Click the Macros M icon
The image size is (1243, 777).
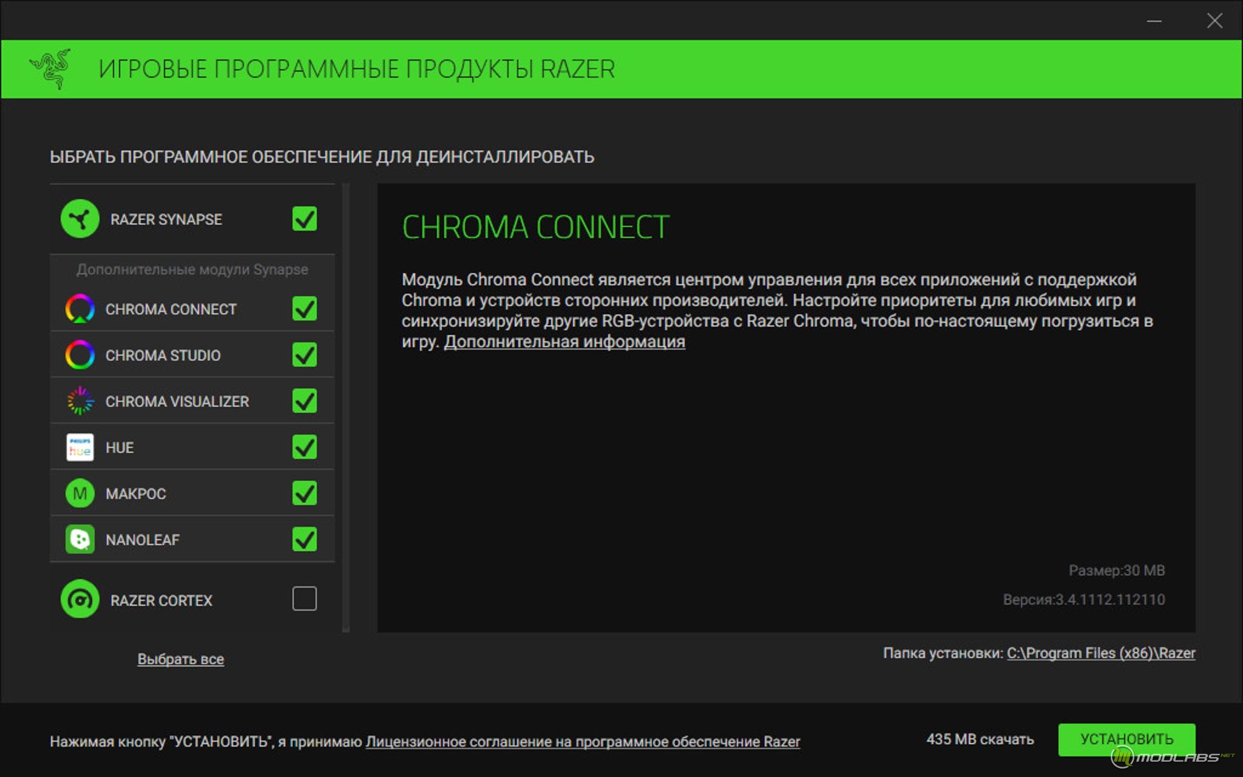coord(80,494)
